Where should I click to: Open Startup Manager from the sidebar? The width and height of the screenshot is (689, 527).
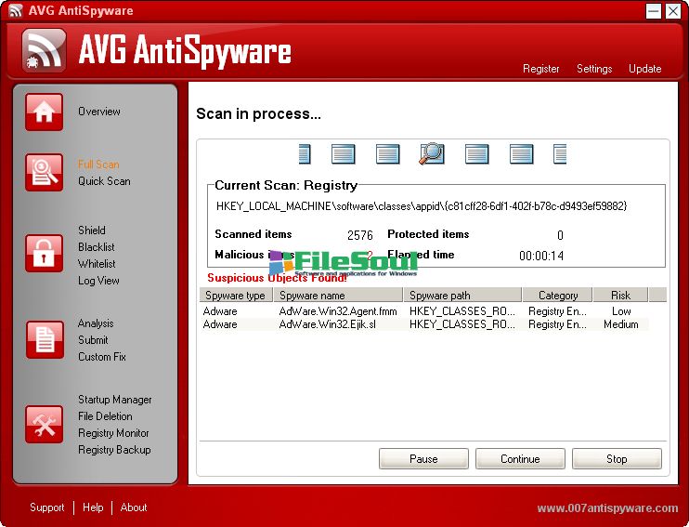click(x=114, y=400)
